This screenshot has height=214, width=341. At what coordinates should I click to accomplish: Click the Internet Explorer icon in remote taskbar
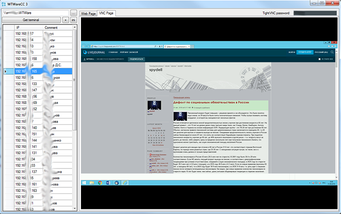124,182
